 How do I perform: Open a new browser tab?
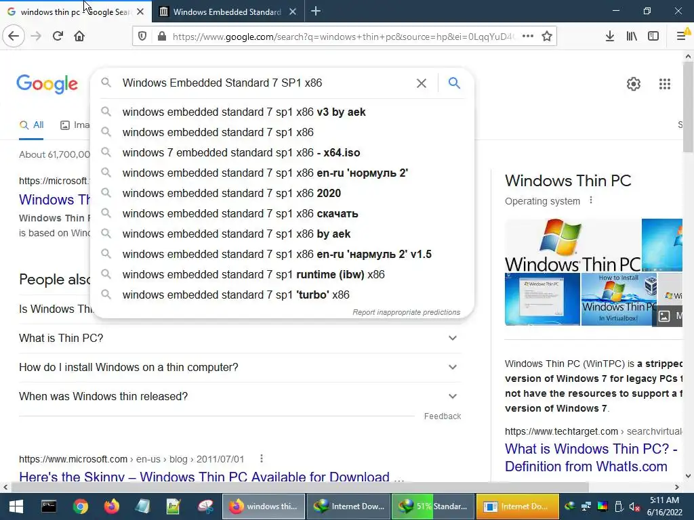pos(316,12)
